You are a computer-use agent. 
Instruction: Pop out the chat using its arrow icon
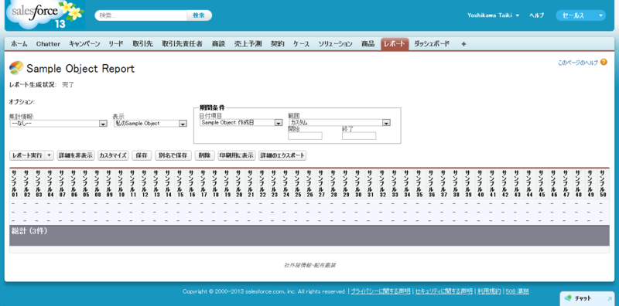(609, 298)
